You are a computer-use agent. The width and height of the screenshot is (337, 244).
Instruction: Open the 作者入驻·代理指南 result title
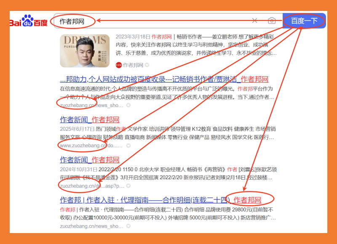[160, 199]
